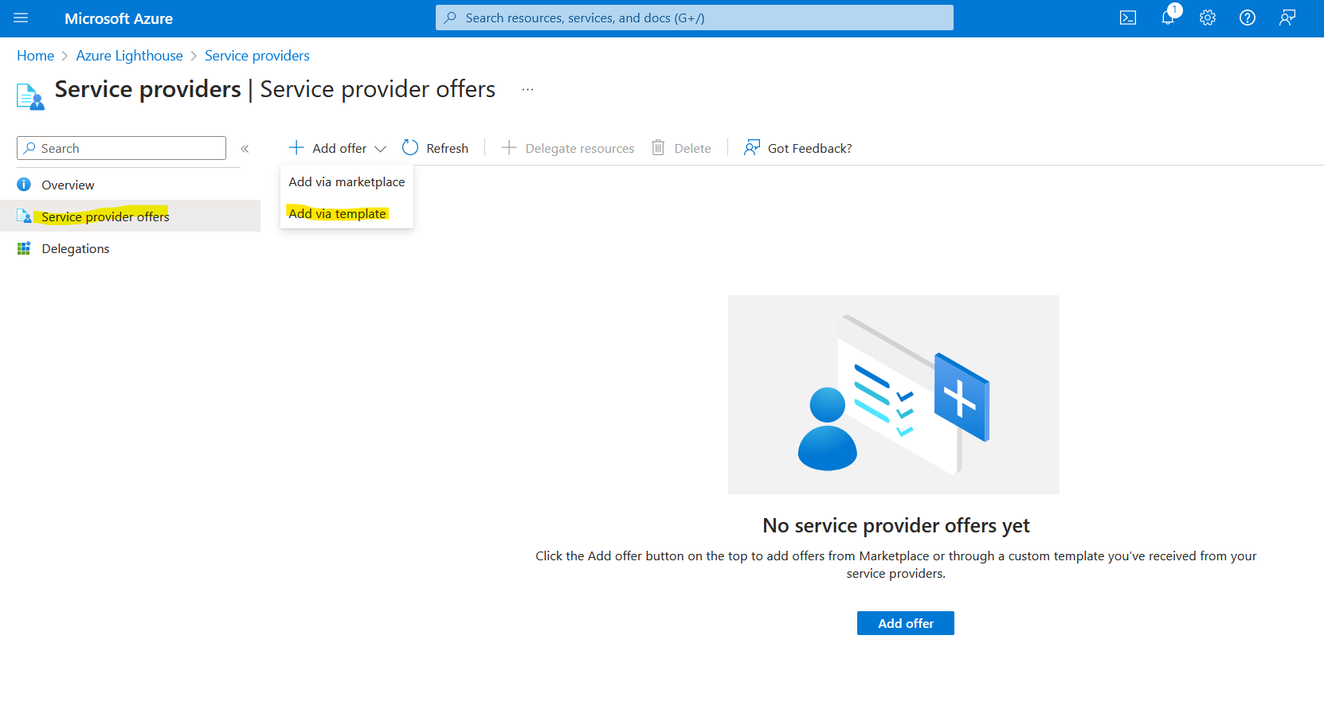Screen dimensions: 1324x725
Task: Click Got Feedback in the toolbar
Action: point(798,148)
